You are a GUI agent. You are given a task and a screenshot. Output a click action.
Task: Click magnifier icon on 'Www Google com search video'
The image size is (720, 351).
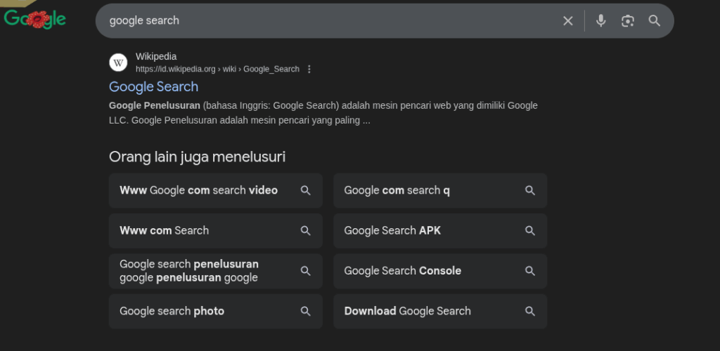coord(306,190)
